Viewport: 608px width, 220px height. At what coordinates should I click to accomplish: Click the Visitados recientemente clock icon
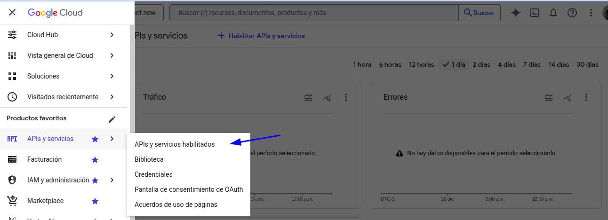click(12, 97)
